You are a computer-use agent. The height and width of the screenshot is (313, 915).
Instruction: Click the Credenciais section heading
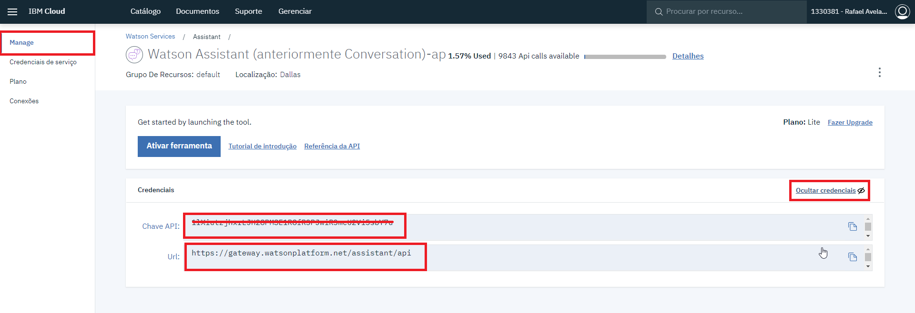[x=156, y=190]
